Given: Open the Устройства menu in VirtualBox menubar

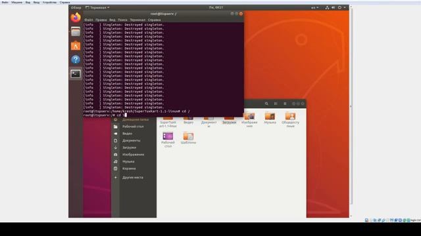Looking at the screenshot, I should (x=50, y=2).
